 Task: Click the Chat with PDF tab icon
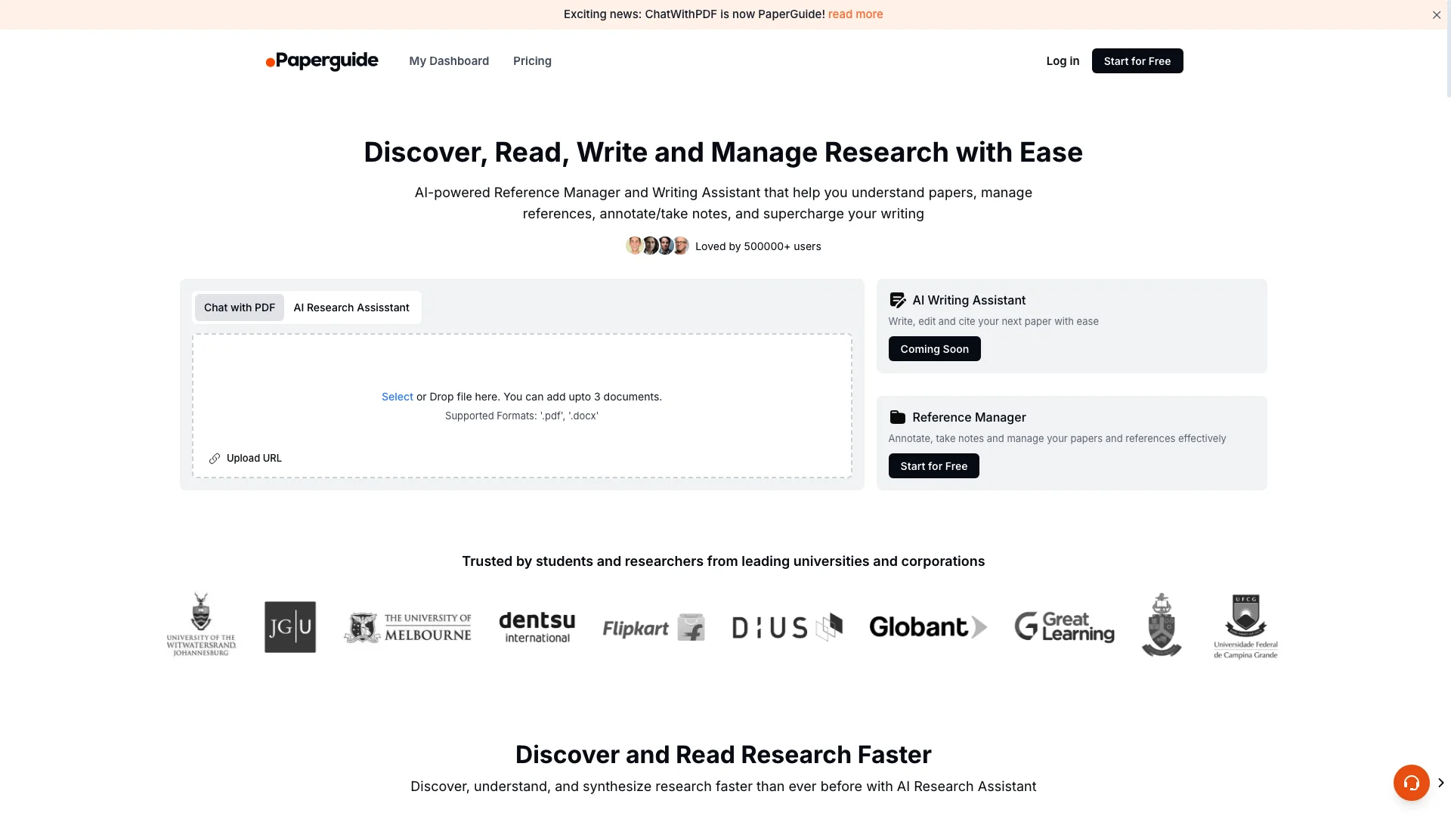239,307
